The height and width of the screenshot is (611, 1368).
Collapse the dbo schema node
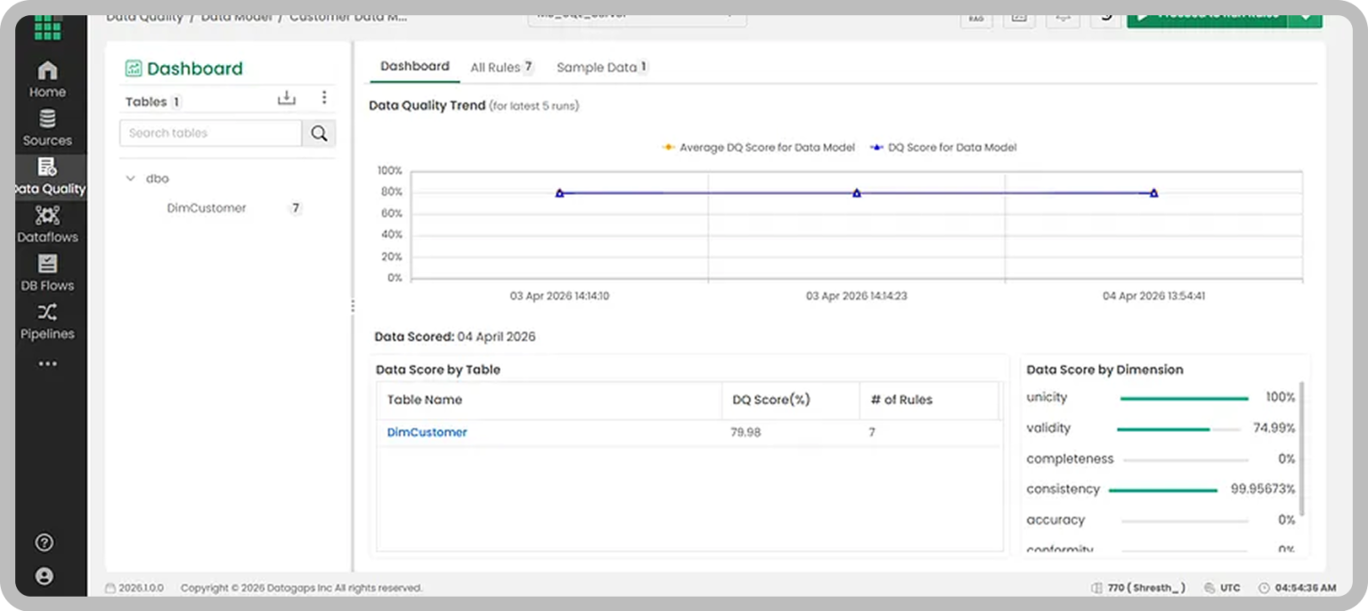pos(131,178)
